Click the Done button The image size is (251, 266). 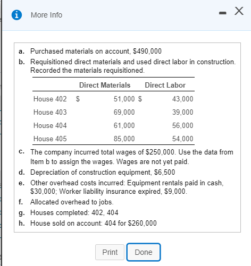pos(144,252)
